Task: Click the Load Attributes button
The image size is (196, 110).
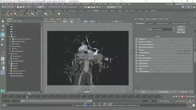Action: point(164,92)
